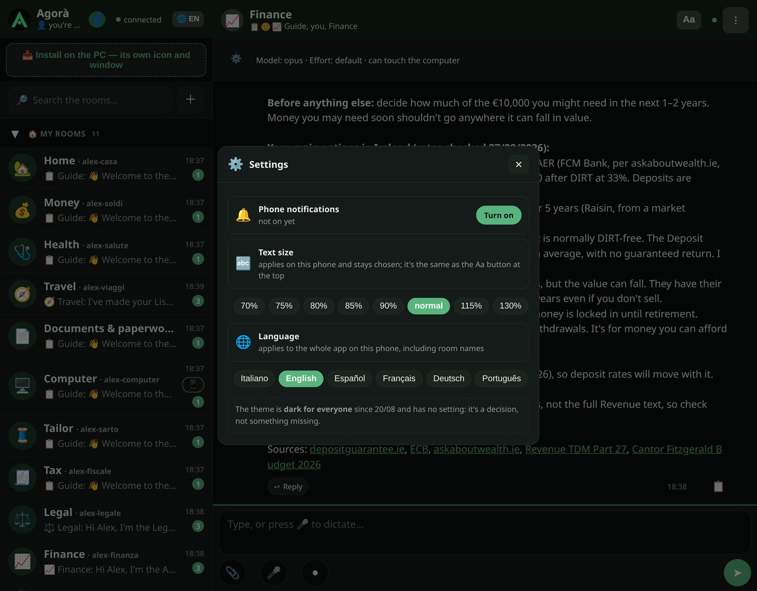Click install on the PC banner
The height and width of the screenshot is (591, 757).
point(106,60)
